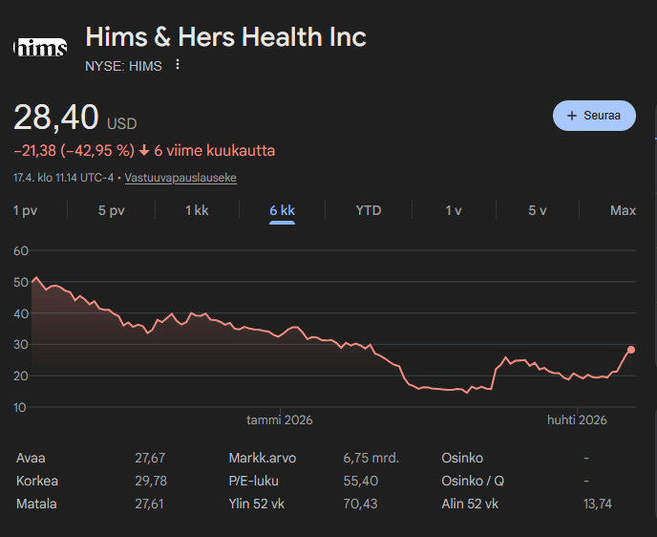Select the 1 pv time range
Image resolution: width=657 pixels, height=537 pixels.
[25, 210]
